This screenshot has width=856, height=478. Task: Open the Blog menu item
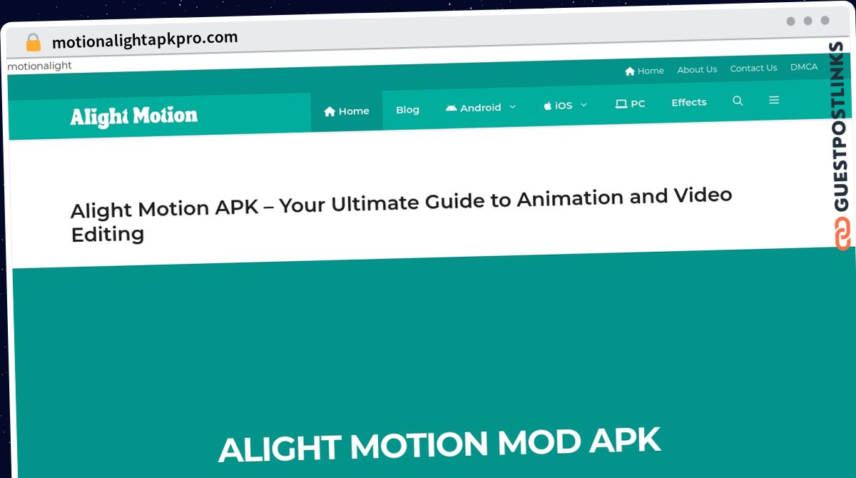pyautogui.click(x=407, y=109)
